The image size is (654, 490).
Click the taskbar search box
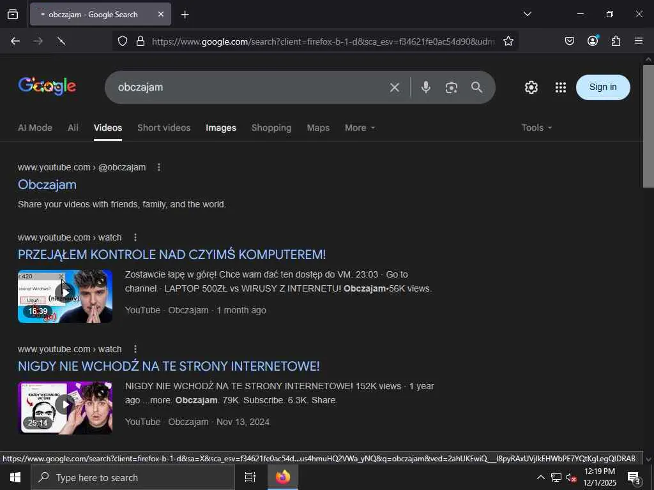point(133,477)
